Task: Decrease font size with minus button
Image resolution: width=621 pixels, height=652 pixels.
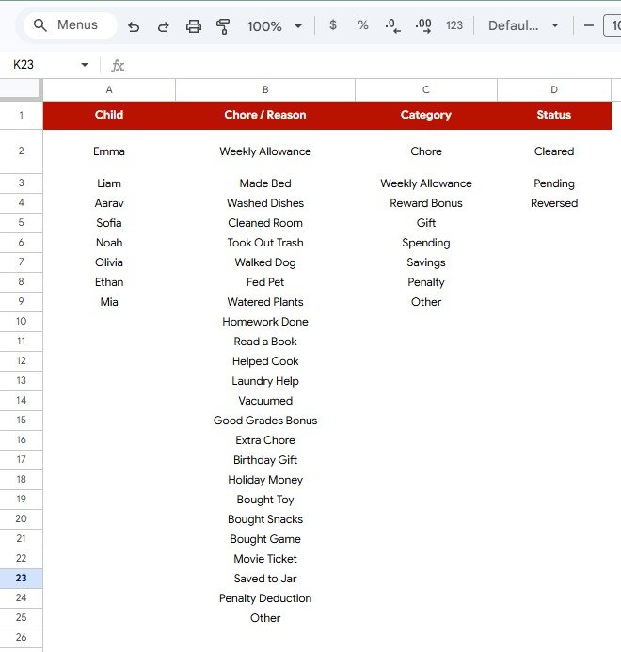Action: (589, 25)
